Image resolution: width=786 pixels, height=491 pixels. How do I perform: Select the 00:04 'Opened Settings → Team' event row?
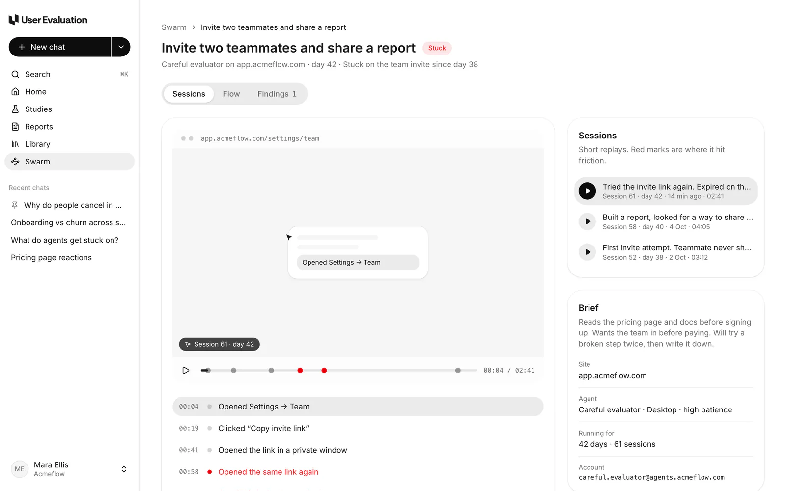pos(358,407)
